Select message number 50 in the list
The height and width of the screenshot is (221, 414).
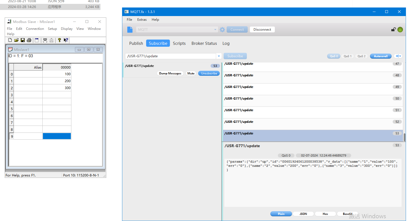tap(313, 101)
